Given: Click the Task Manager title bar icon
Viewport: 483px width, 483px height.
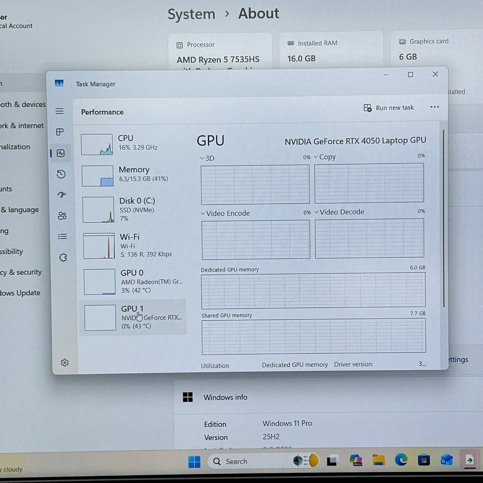Looking at the screenshot, I should [x=59, y=83].
